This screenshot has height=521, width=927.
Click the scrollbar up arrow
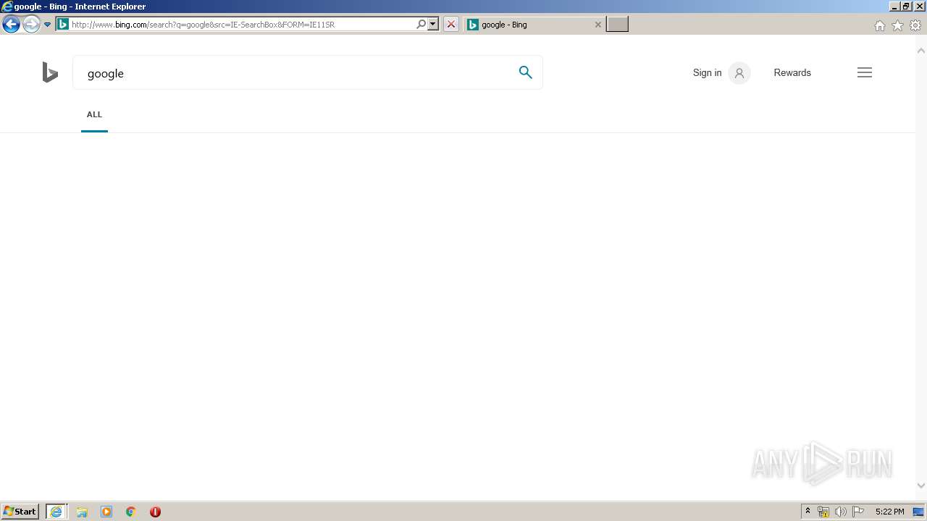(x=921, y=51)
